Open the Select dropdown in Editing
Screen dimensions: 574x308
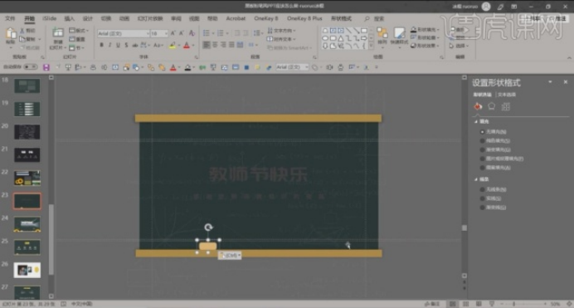(x=459, y=46)
